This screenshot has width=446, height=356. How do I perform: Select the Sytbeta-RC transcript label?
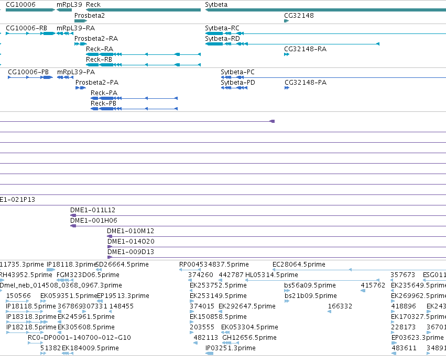[222, 28]
